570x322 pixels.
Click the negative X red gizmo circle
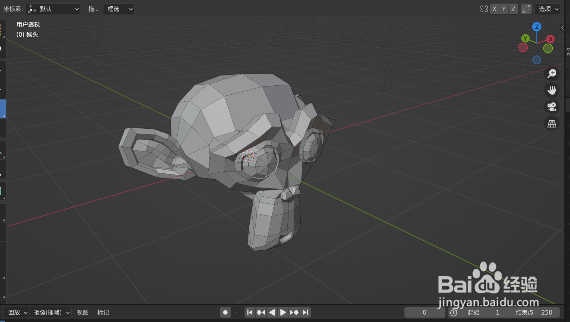tap(523, 47)
